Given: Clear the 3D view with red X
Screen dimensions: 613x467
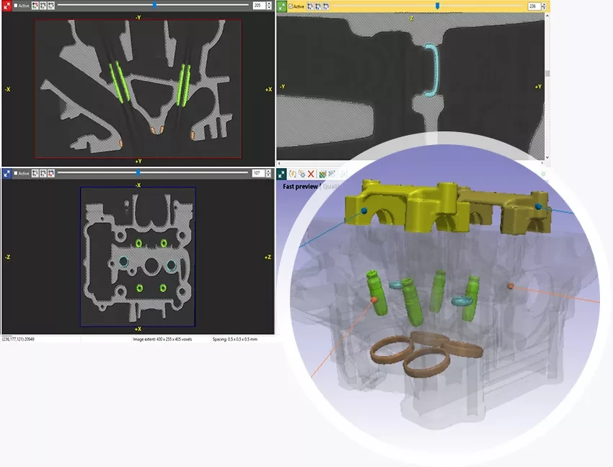Looking at the screenshot, I should [x=312, y=174].
